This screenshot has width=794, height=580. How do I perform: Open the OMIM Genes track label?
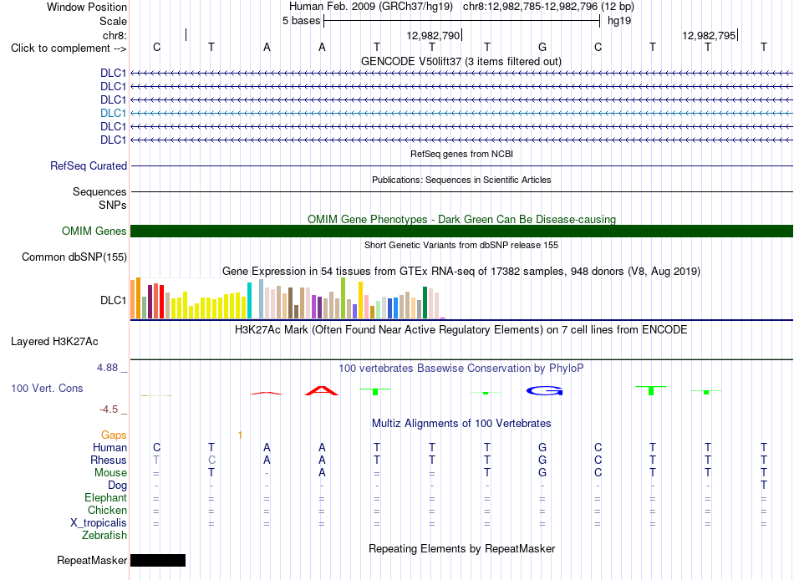tap(94, 231)
